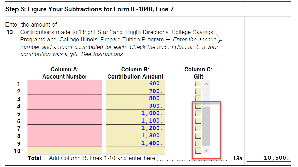Click the 1,400 contribution amount field
298x167 pixels.
tap(135, 143)
